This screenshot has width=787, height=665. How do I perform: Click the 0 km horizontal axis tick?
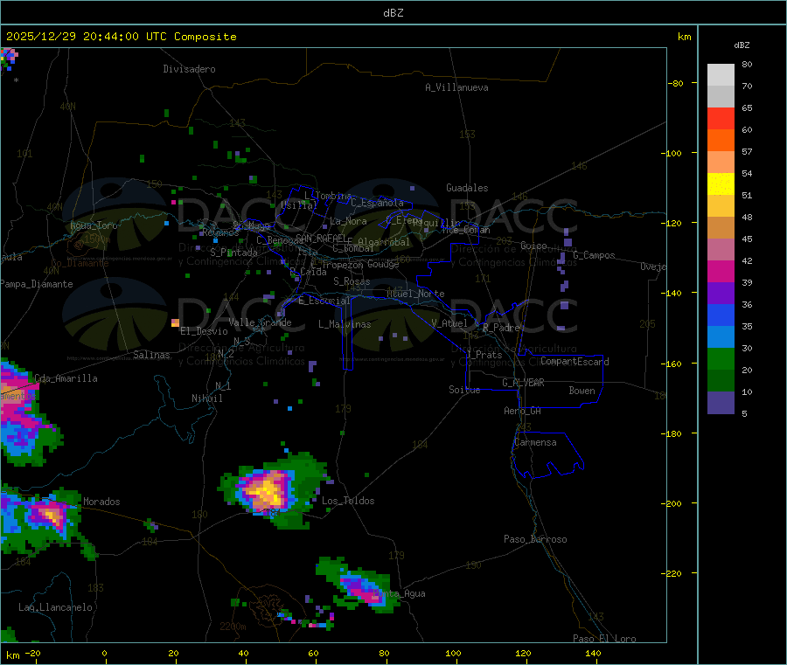[104, 653]
